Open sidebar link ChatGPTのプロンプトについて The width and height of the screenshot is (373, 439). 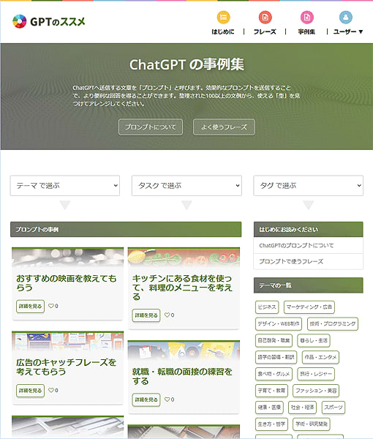click(x=296, y=246)
